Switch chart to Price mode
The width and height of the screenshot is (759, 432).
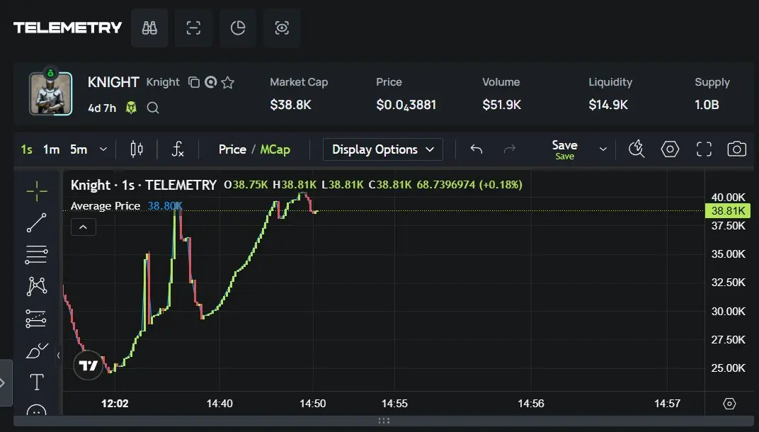coord(232,149)
